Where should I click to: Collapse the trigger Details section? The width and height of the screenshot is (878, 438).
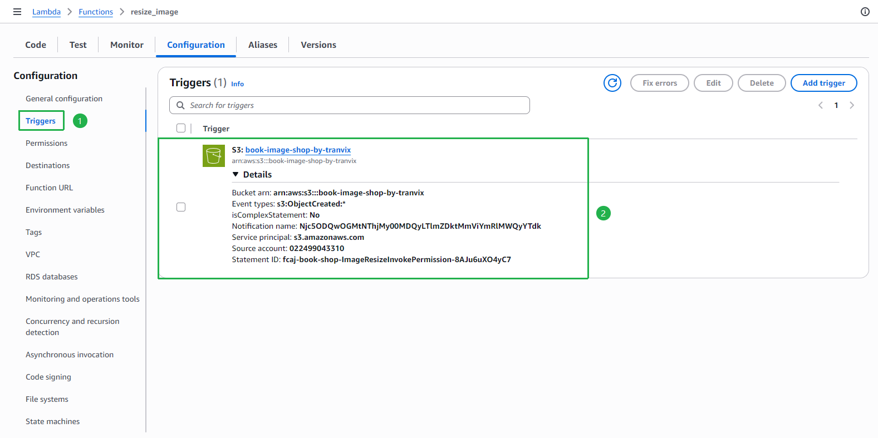point(252,174)
